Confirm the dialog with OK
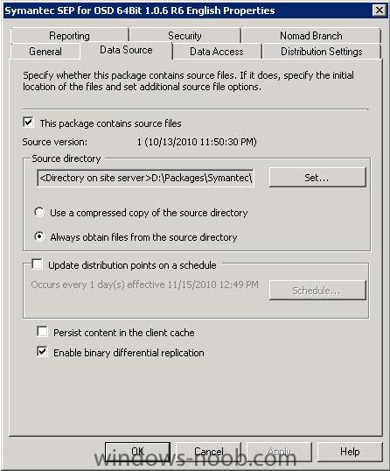This screenshot has width=390, height=471. (x=137, y=452)
